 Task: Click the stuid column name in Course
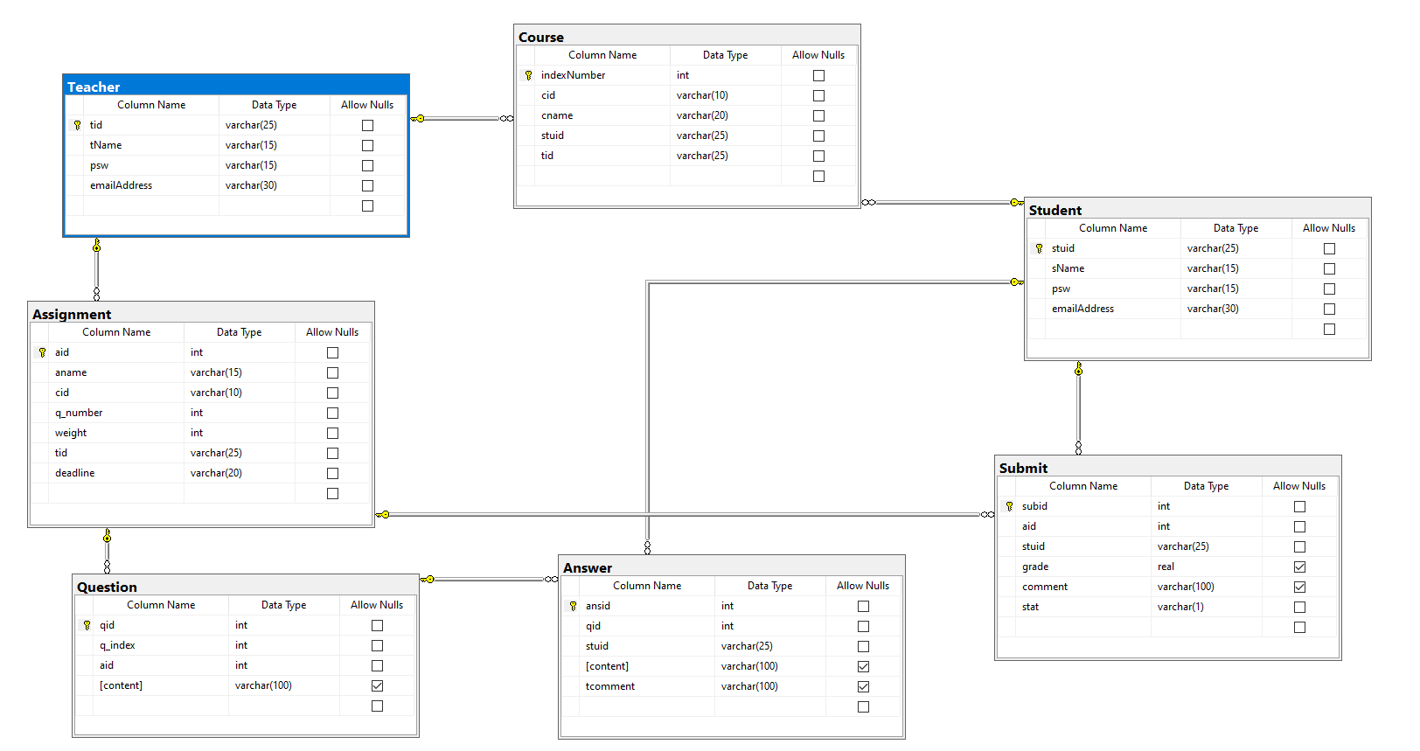click(x=553, y=136)
